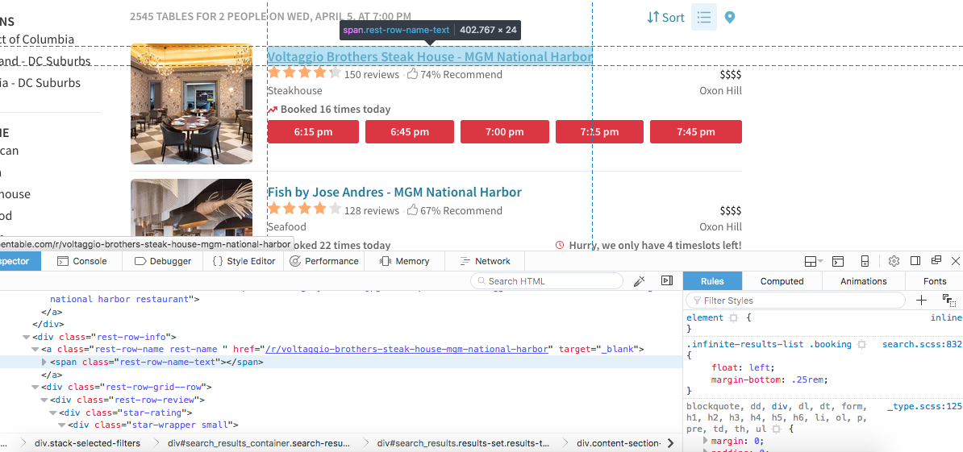Image resolution: width=963 pixels, height=452 pixels.
Task: Expand the span.rest-row-name-text node
Action: tap(44, 363)
